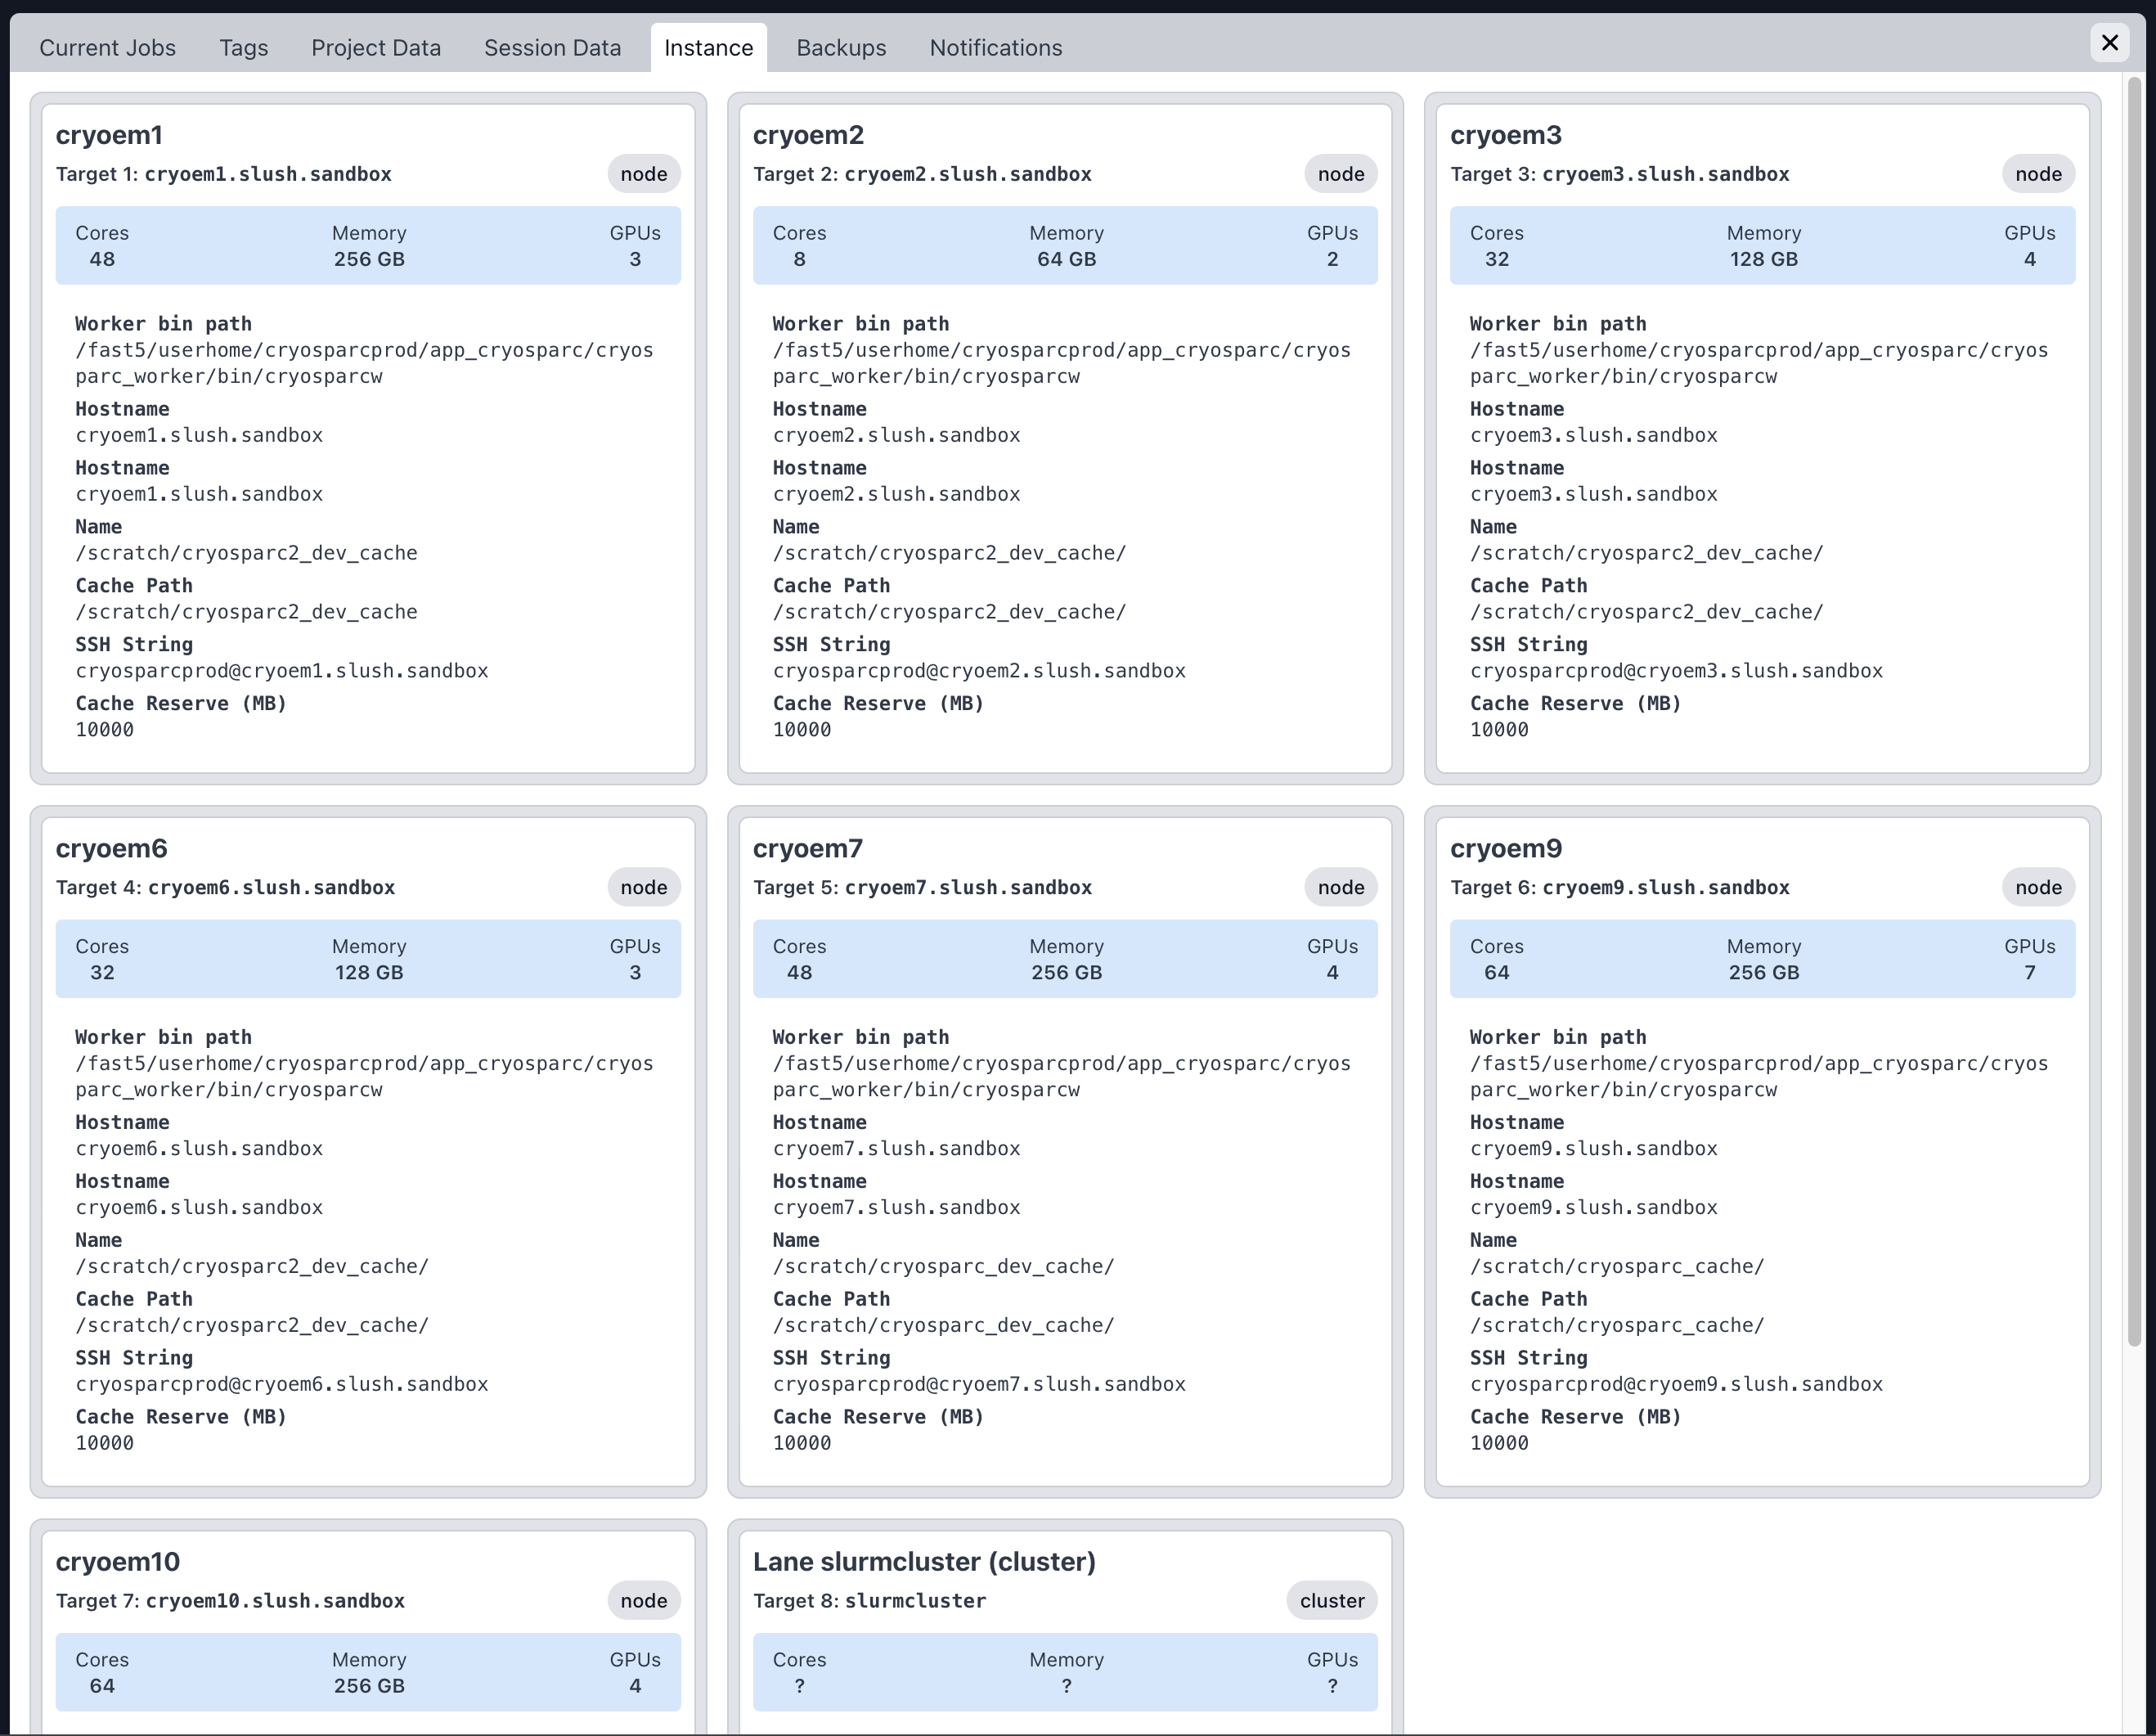Click cryoem6 SSH String value
Screen dimensions: 2156x1736
tap(281, 1384)
